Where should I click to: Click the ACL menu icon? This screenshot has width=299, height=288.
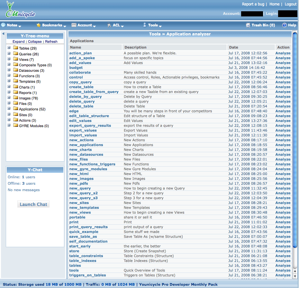tap(109, 25)
